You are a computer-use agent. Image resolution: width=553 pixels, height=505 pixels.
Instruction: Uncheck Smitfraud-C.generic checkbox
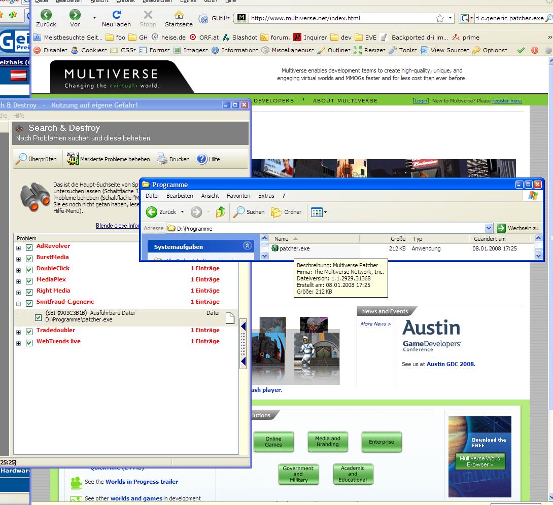click(29, 303)
